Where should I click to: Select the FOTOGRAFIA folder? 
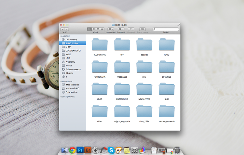pyautogui.click(x=100, y=69)
